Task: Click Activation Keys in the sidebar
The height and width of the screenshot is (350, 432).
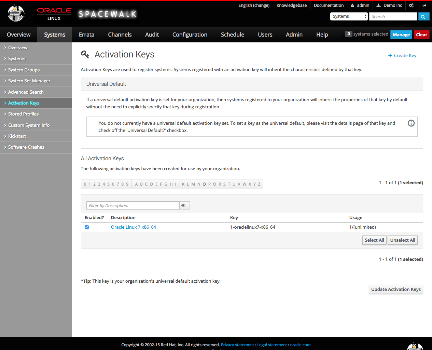Action: (x=36, y=103)
